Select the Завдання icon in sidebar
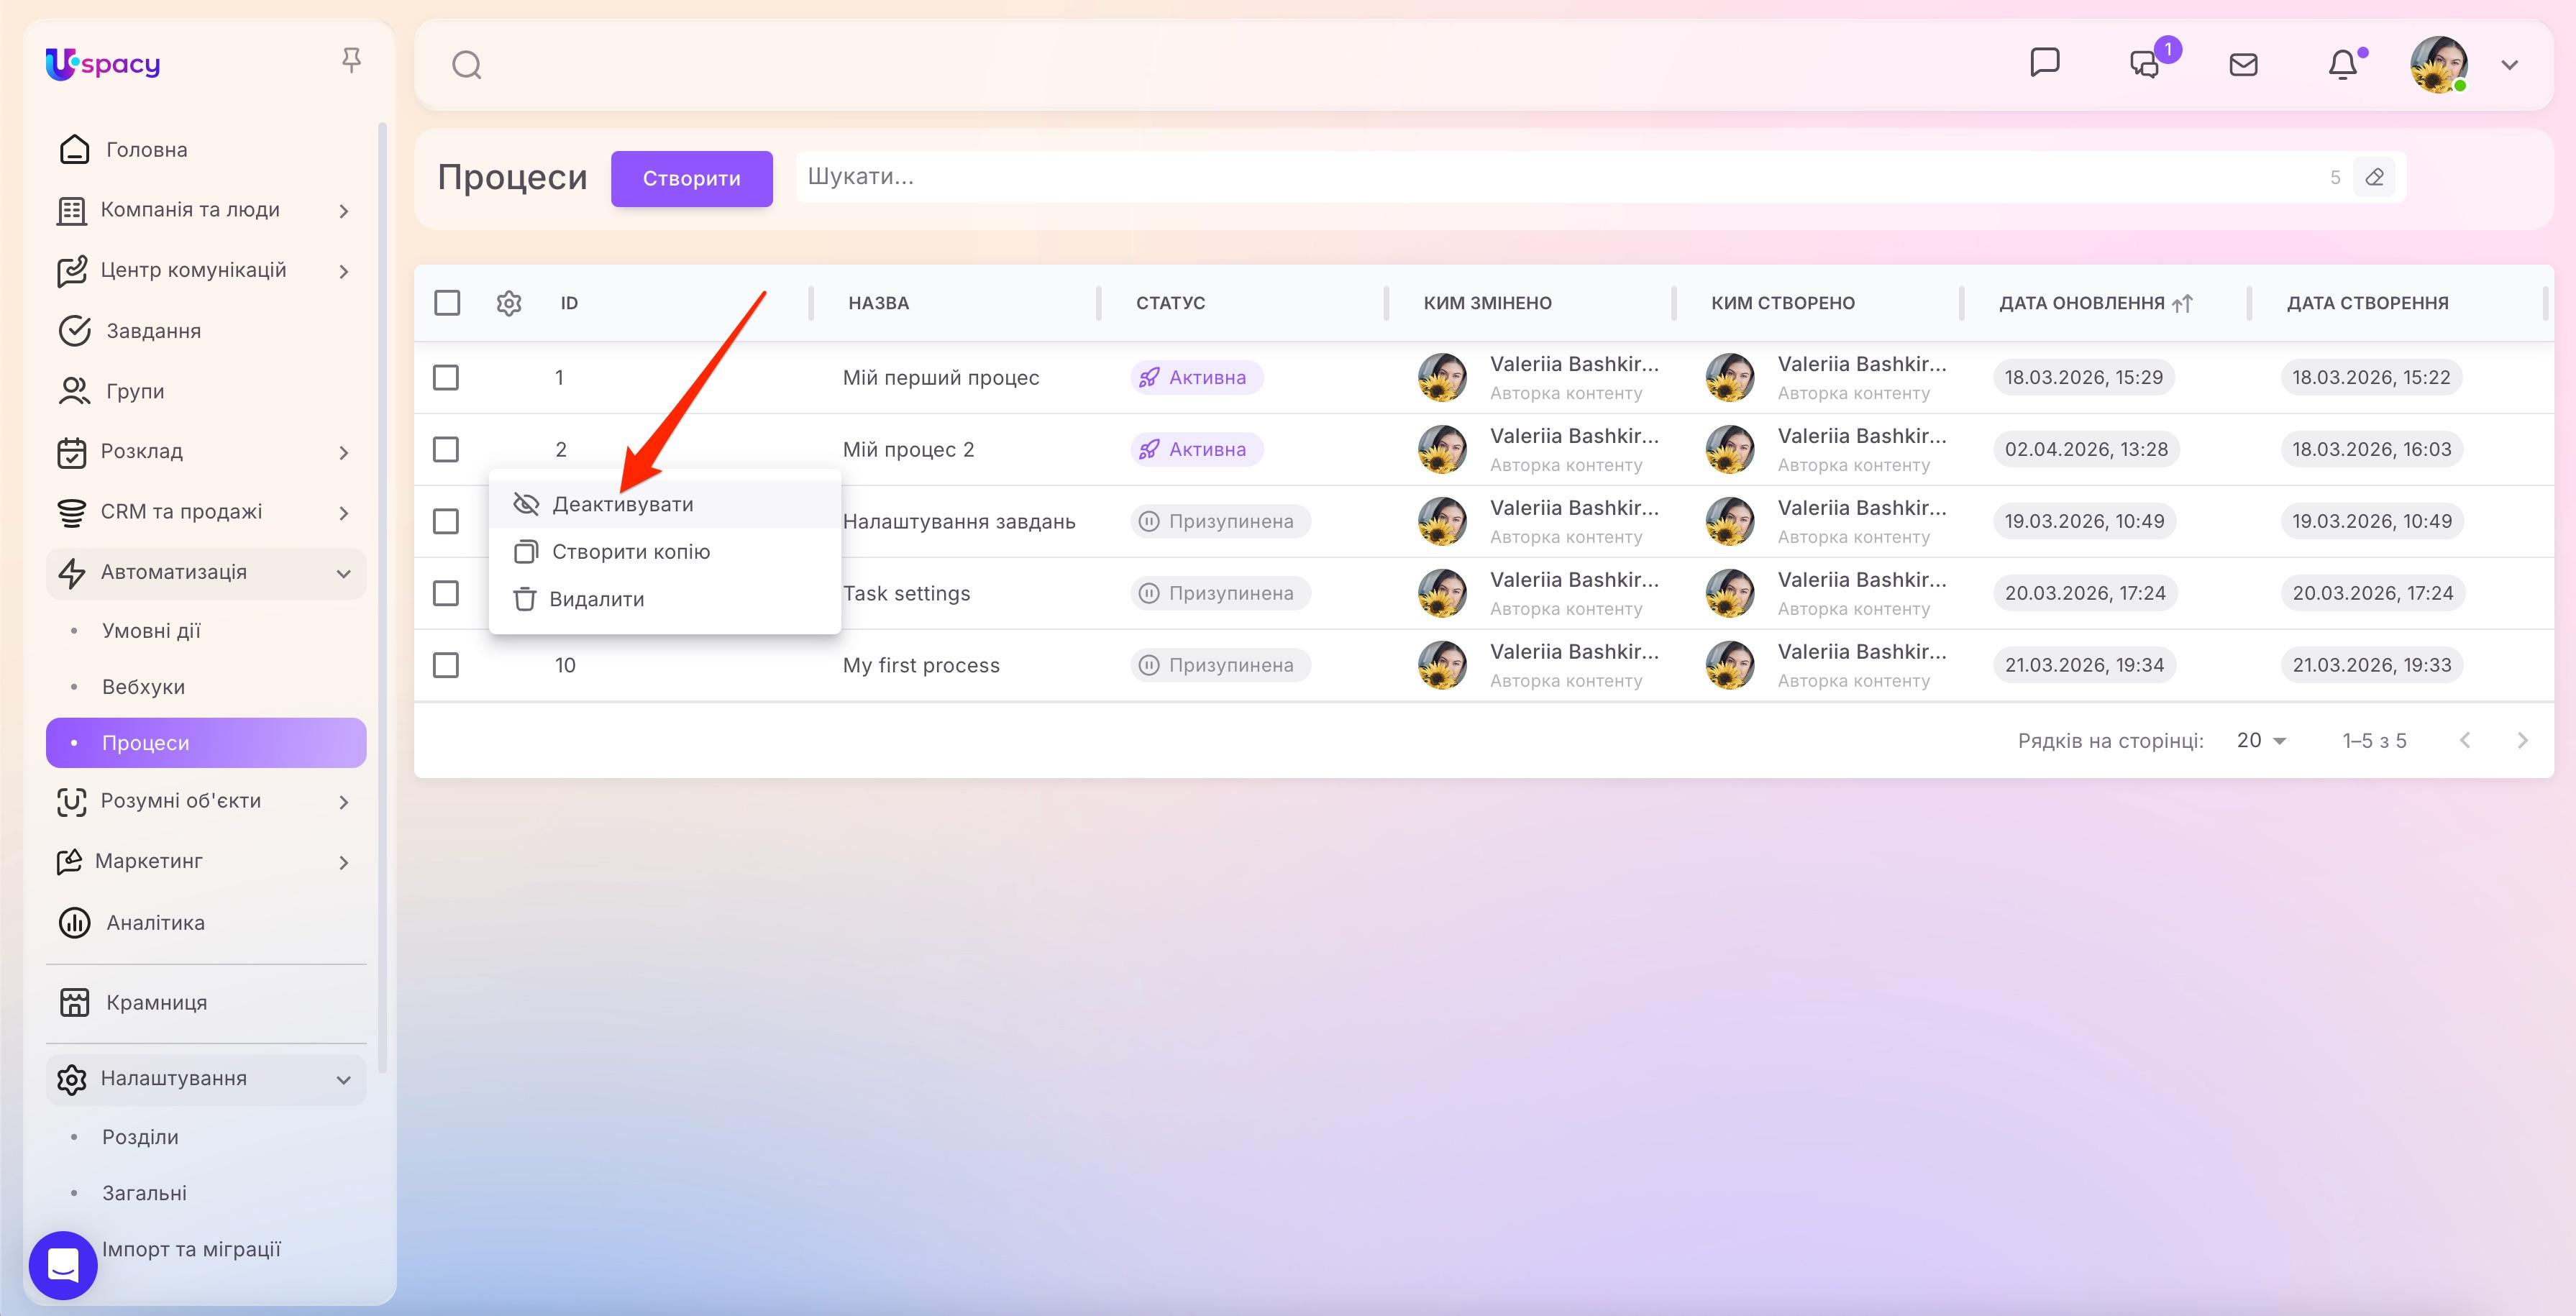 click(x=74, y=330)
